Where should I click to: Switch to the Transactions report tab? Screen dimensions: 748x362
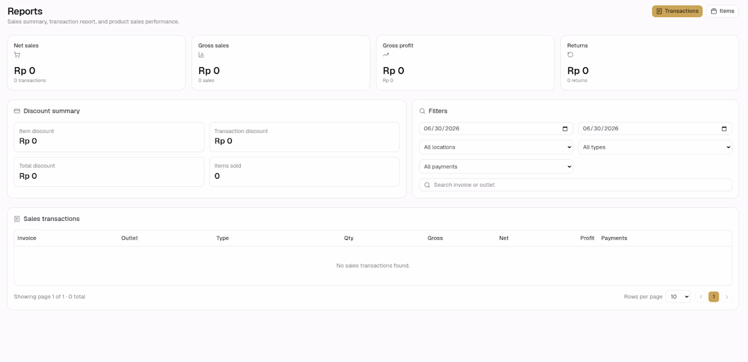677,11
